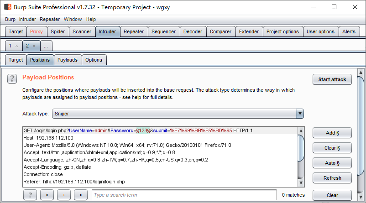Viewport: 366px width, 203px height.
Task: Click main panel scrollbar down arrow
Action: (361, 197)
